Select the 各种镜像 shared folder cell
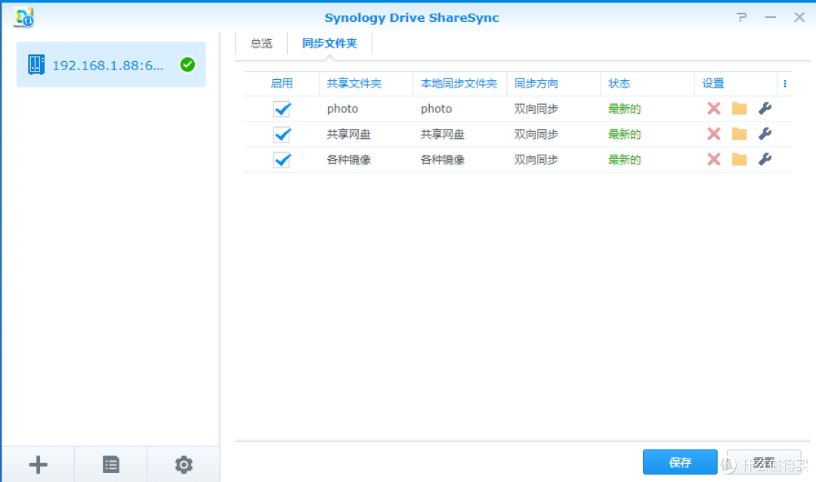The height and width of the screenshot is (482, 816). tap(348, 159)
